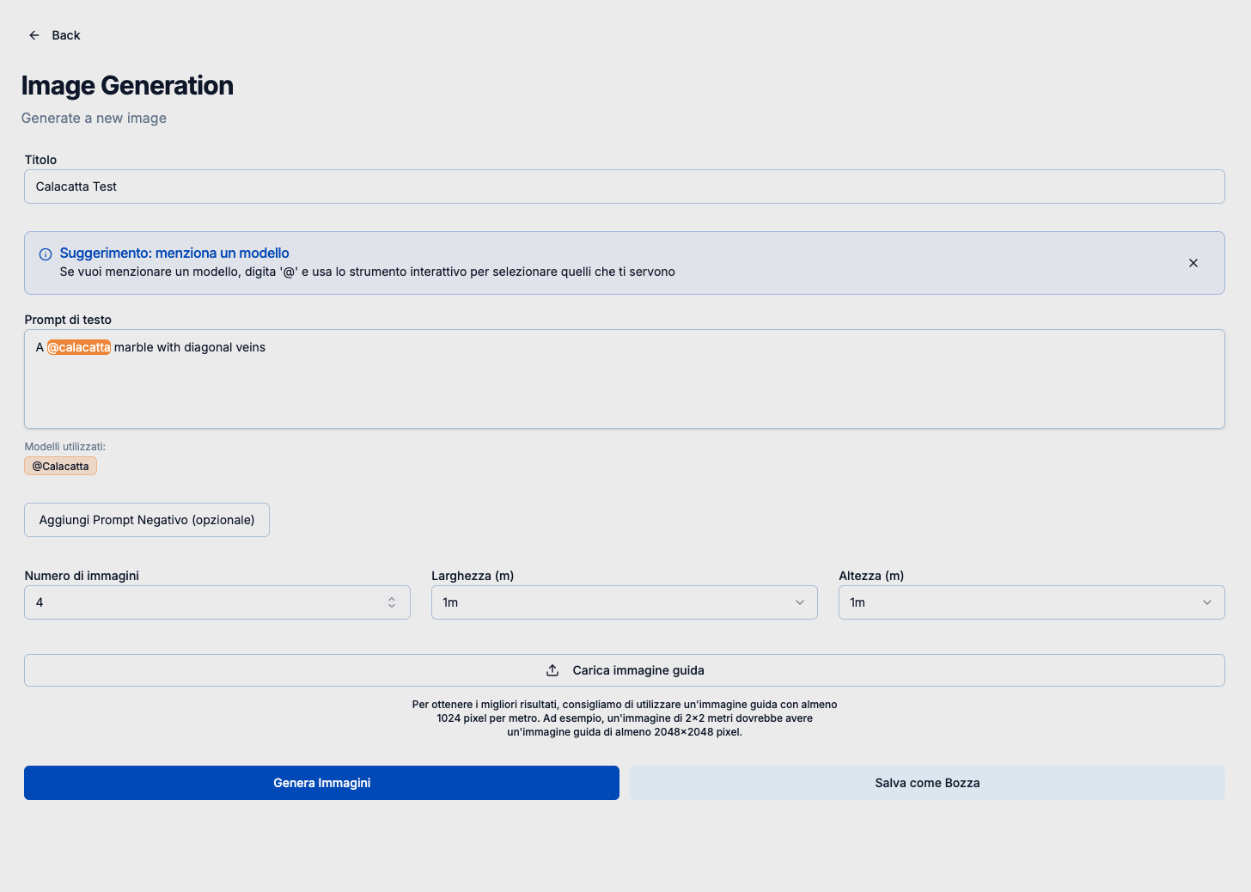Image resolution: width=1251 pixels, height=892 pixels.
Task: Click the info icon in the suggestion banner
Action: coord(46,254)
